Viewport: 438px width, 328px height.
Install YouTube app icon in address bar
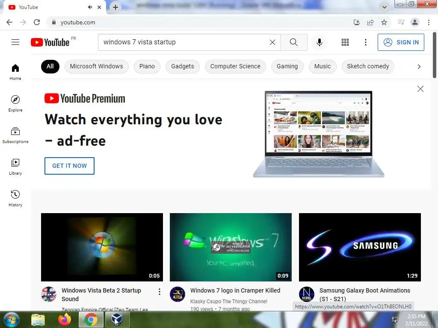[357, 22]
